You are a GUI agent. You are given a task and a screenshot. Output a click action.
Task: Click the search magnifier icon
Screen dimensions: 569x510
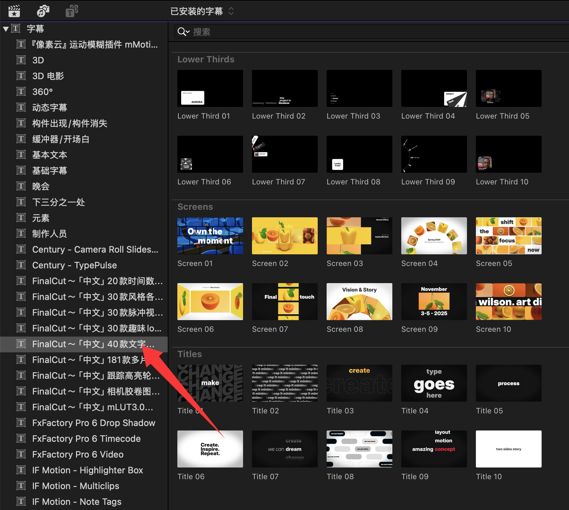point(181,32)
